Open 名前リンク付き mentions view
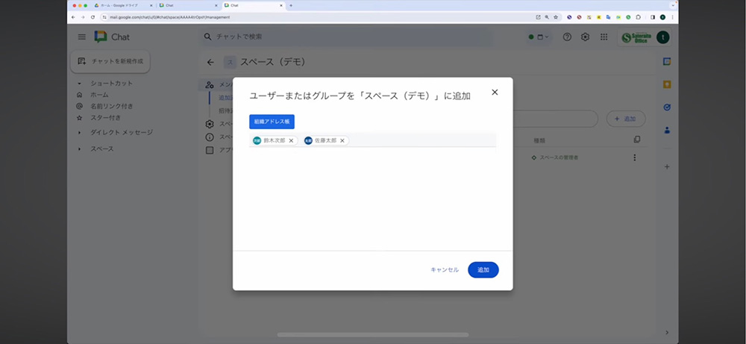 click(112, 106)
